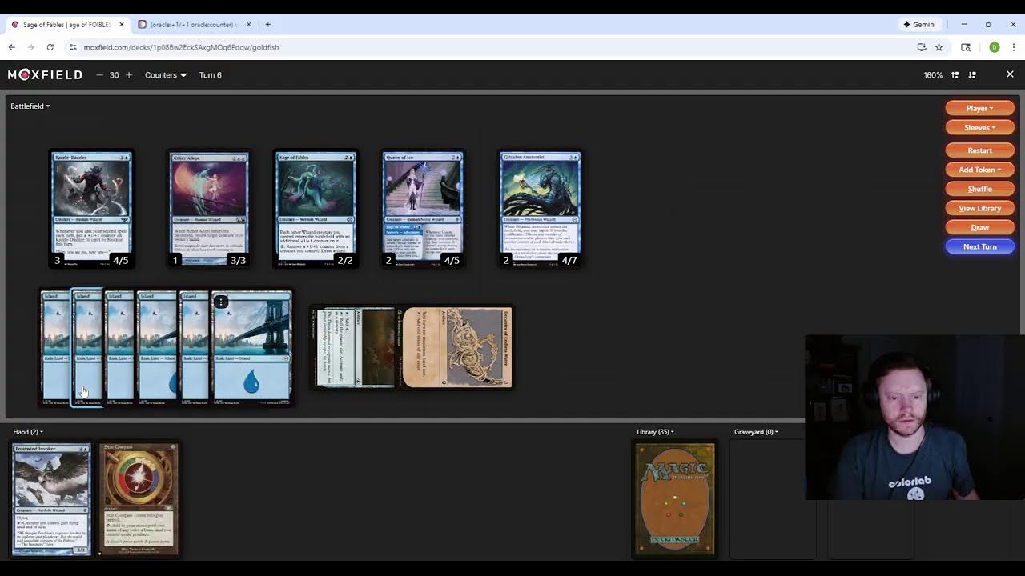1025x576 pixels.
Task: Select Frostwind Invoker in hand
Action: 51,499
